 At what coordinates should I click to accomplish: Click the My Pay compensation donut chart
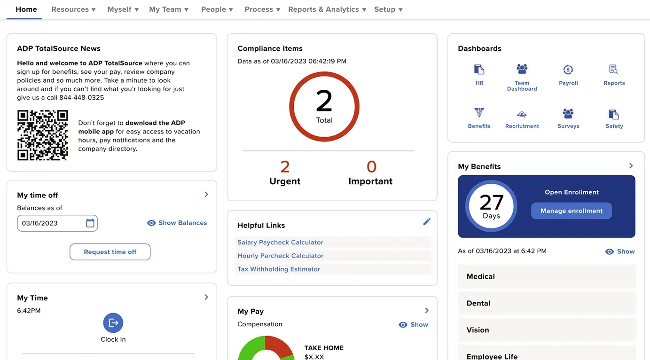pos(266,348)
